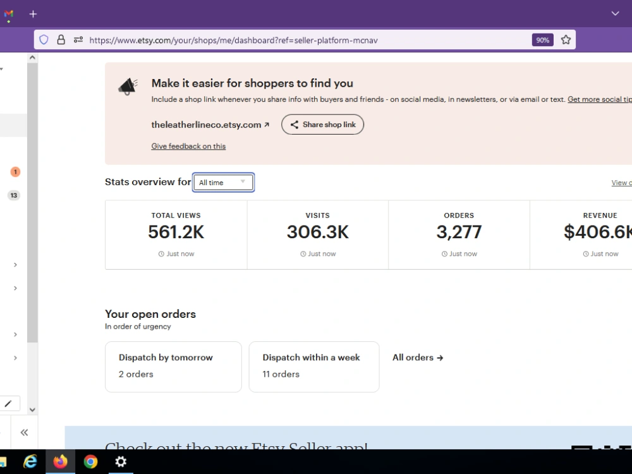Open Get more social tips link
The width and height of the screenshot is (632, 474).
(x=600, y=99)
